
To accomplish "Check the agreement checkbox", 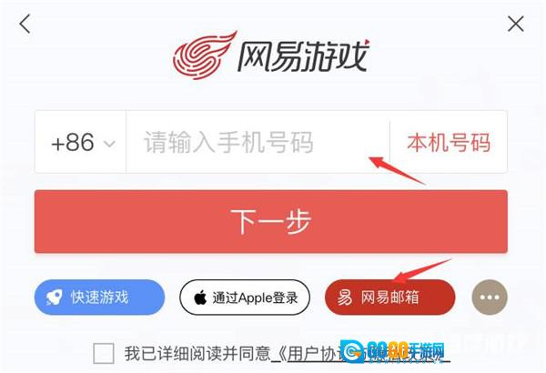I will 104,353.
